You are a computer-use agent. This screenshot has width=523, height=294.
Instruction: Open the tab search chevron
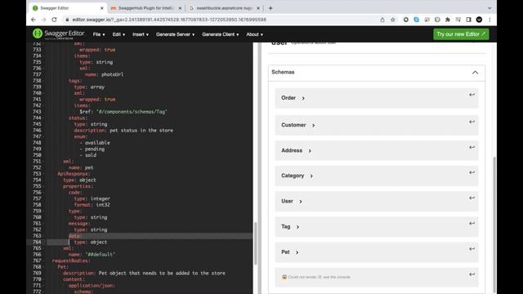pos(489,8)
